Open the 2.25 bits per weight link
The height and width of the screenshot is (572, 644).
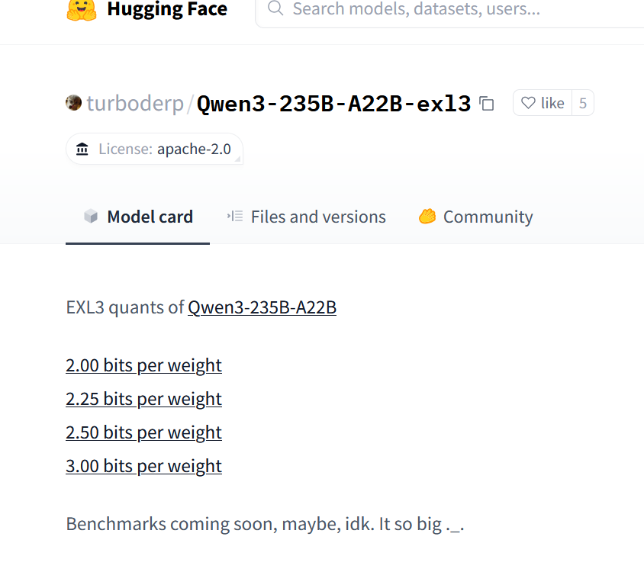(x=143, y=399)
